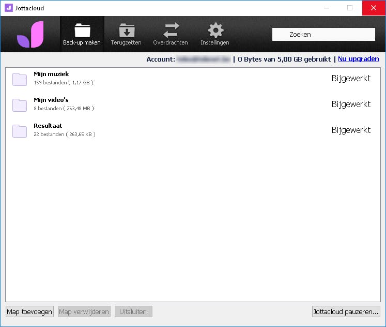
Task: Click Bijgewerkt status for Resultaat
Action: coord(351,130)
